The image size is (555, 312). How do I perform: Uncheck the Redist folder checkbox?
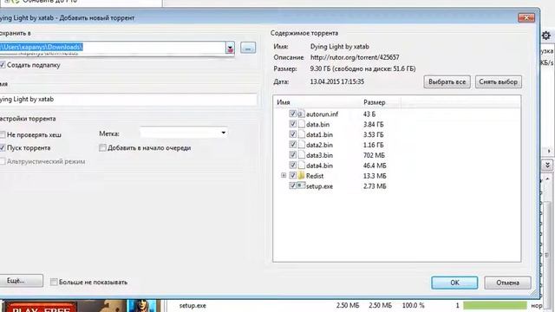pyautogui.click(x=292, y=175)
